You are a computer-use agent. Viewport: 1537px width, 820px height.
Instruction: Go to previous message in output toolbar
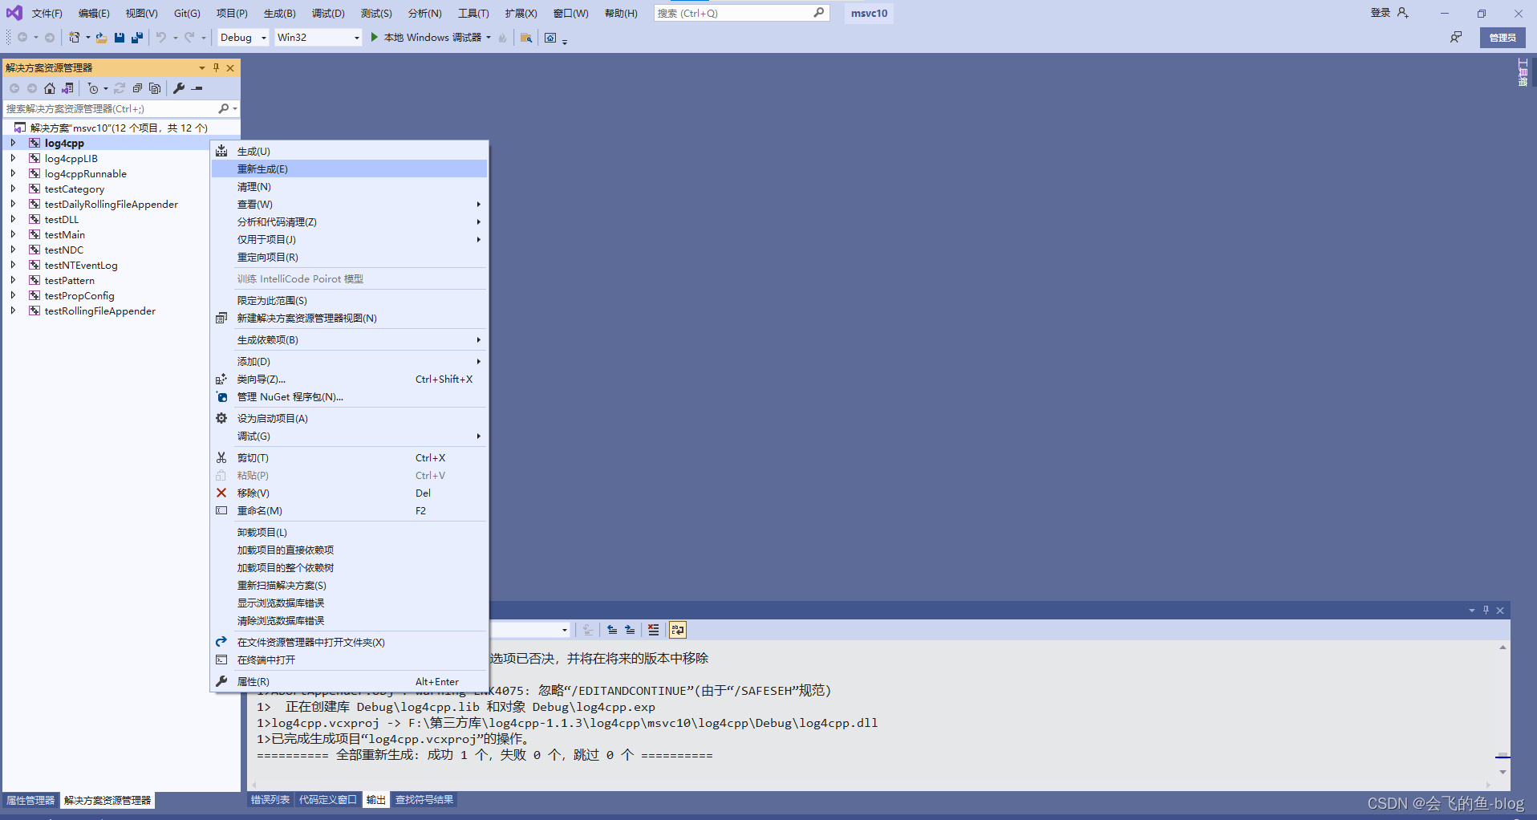click(612, 630)
